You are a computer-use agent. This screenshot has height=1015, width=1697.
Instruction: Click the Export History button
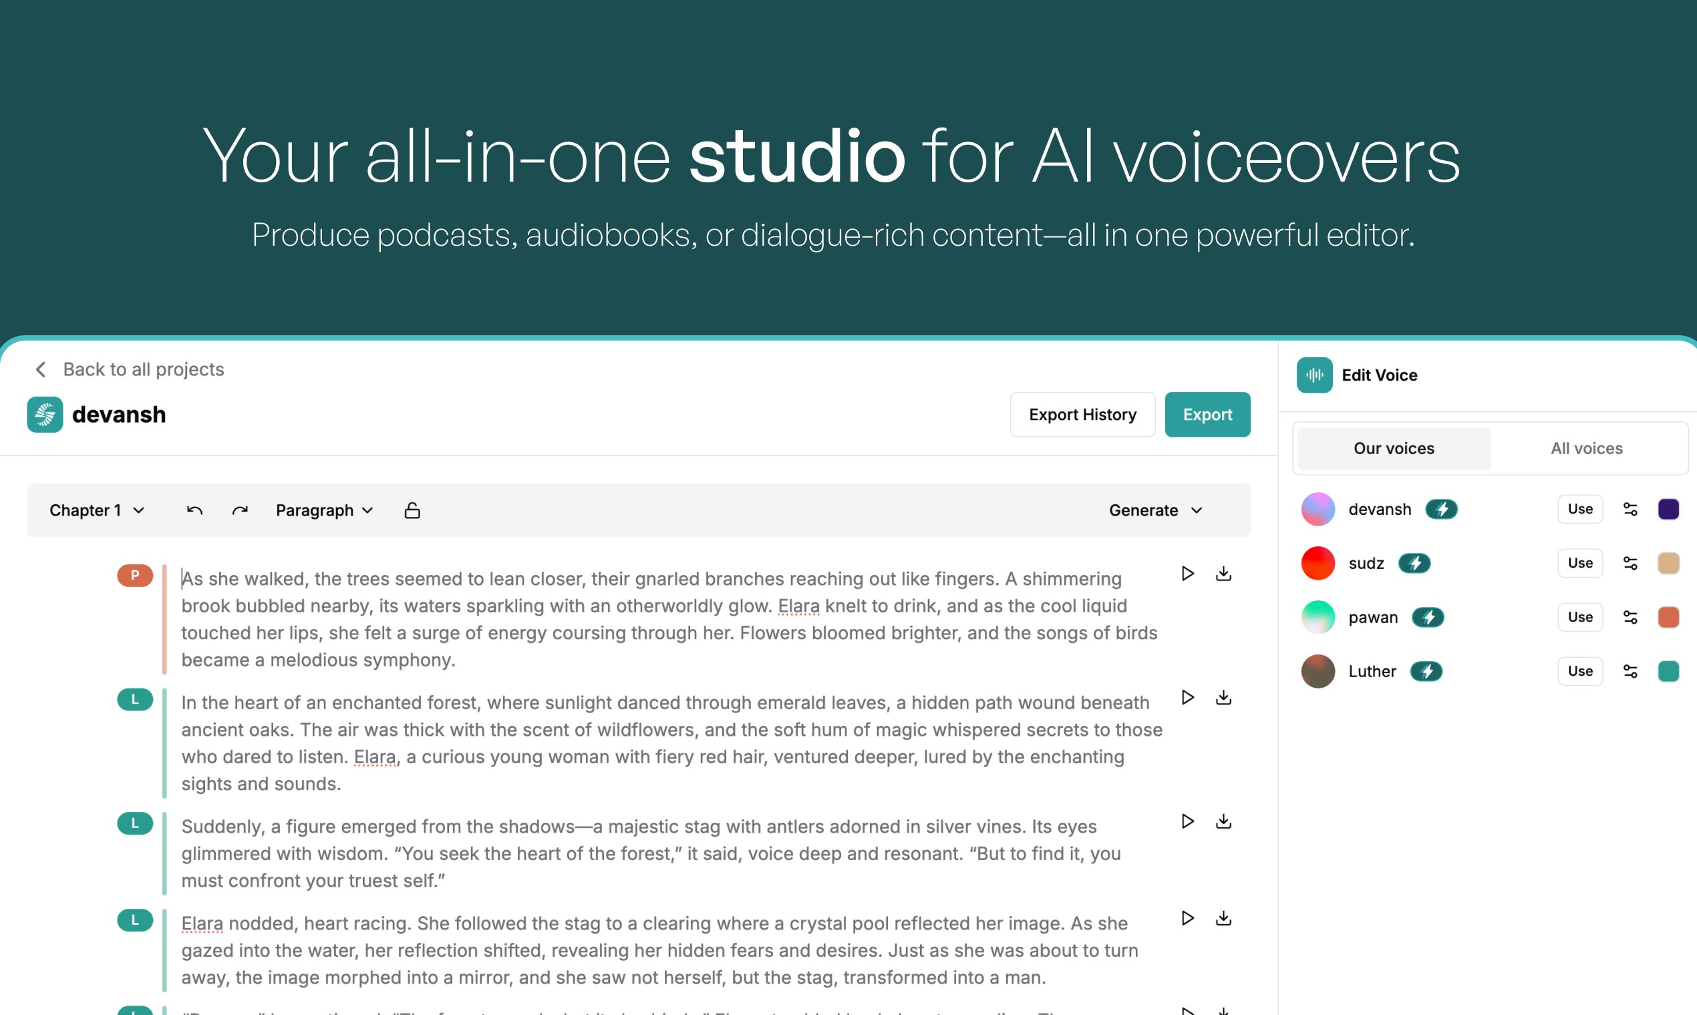coord(1082,415)
